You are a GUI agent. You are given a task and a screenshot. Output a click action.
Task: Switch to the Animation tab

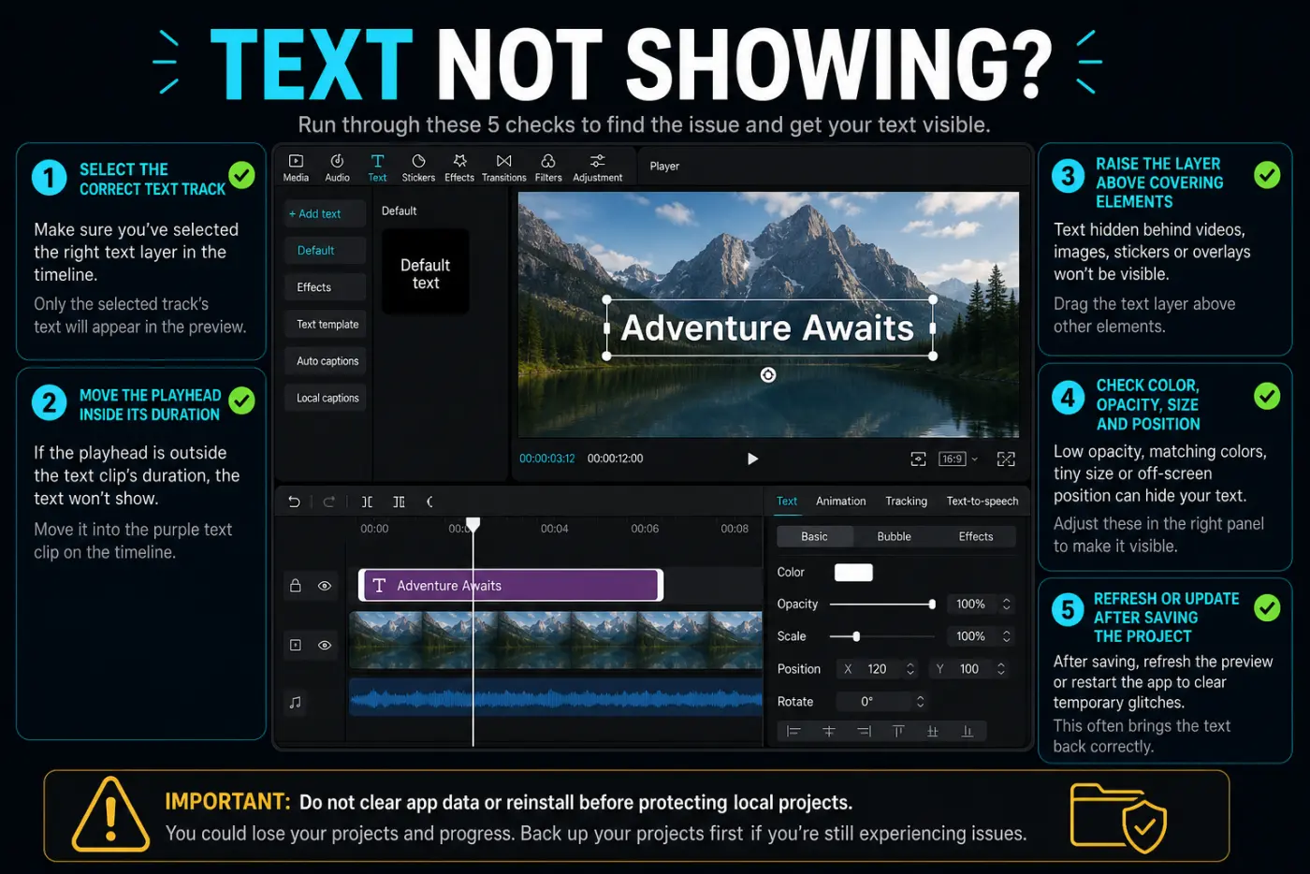coord(840,501)
